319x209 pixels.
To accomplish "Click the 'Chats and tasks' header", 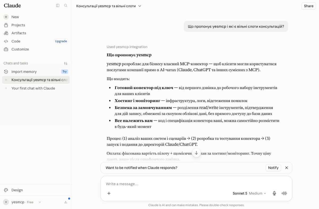I will click(16, 63).
